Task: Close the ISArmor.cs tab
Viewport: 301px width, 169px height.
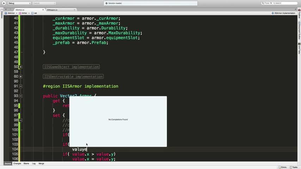Action: [x=43, y=10]
